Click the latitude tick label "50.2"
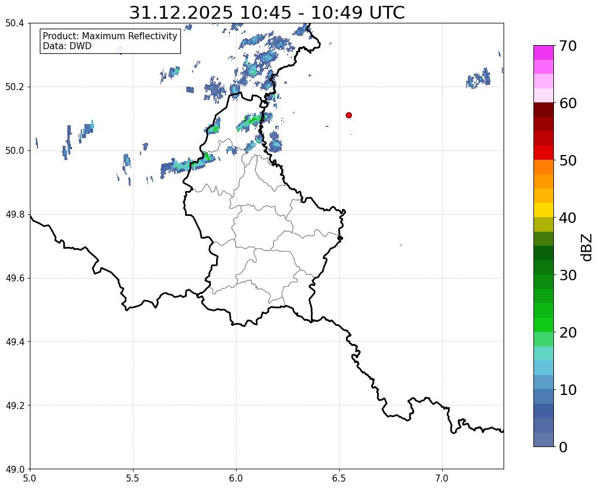 click(x=15, y=87)
